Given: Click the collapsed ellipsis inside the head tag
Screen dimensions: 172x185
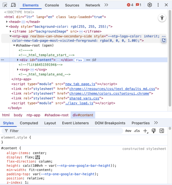Looking at the screenshot, I should coord(23,22).
